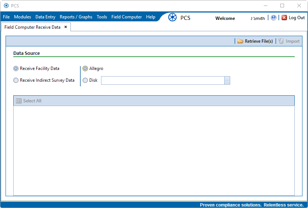This screenshot has height=208, width=308.
Task: Click the Select All grid icon
Action: coord(19,101)
